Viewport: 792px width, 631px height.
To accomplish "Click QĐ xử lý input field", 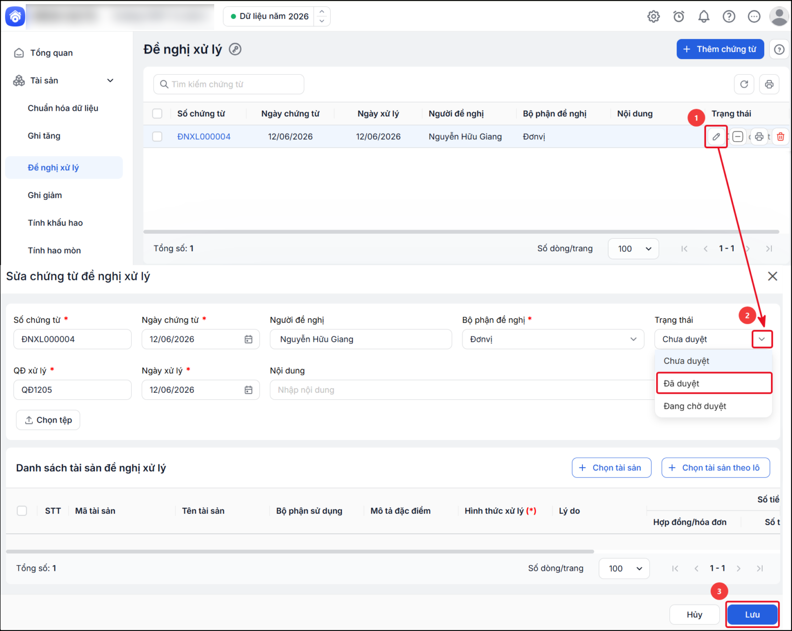I will pos(73,390).
